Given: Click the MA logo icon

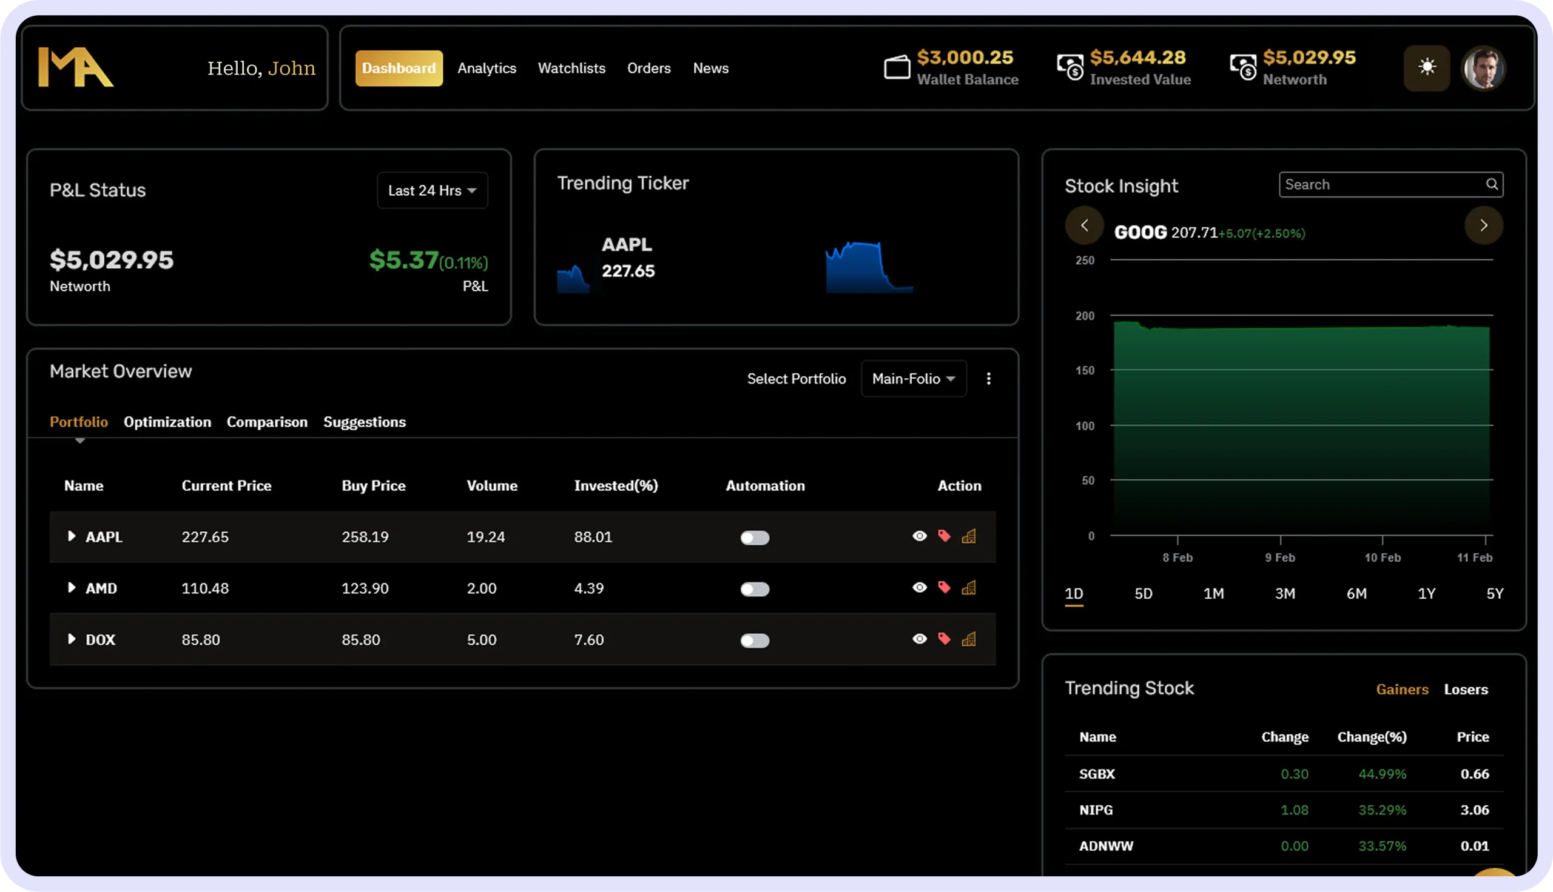Looking at the screenshot, I should (75, 67).
